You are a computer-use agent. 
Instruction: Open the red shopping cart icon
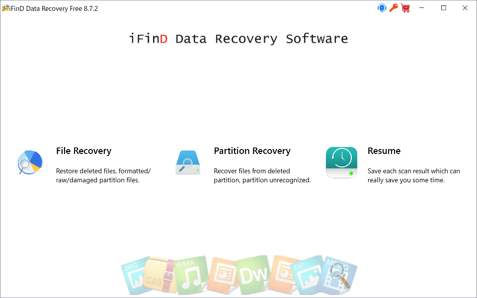pyautogui.click(x=405, y=8)
